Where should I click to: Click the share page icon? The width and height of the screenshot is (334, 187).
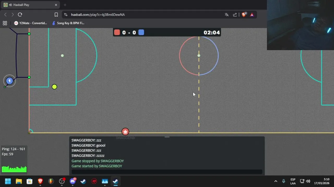pos(235,15)
